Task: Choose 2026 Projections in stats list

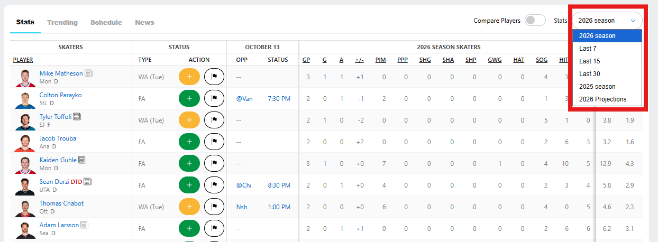Action: click(602, 99)
